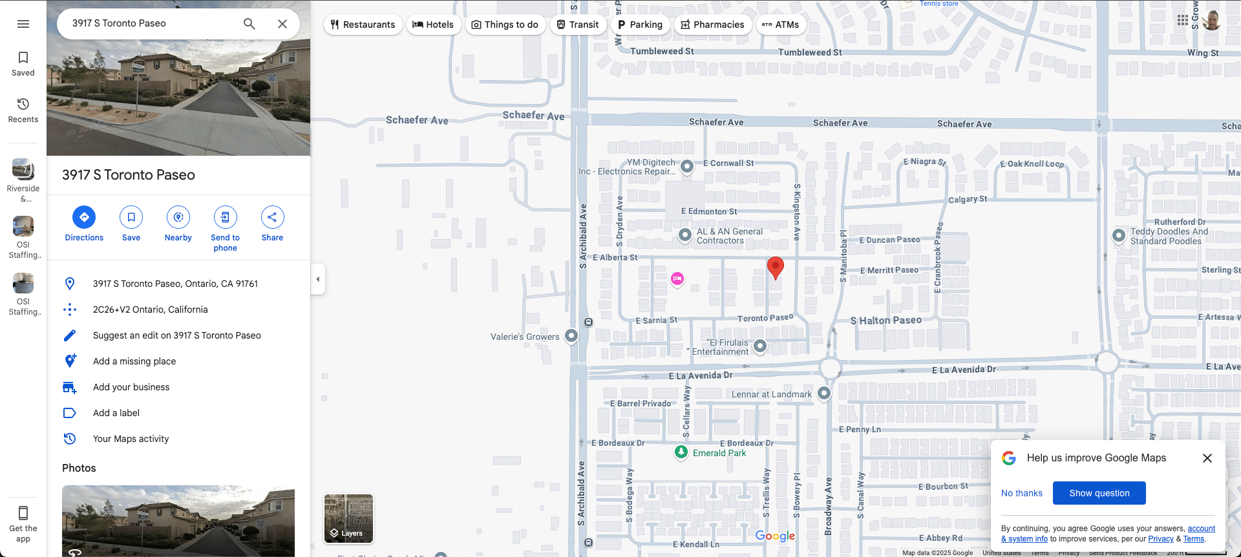The height and width of the screenshot is (557, 1241).
Task: Click the Directions icon button
Action: (84, 218)
